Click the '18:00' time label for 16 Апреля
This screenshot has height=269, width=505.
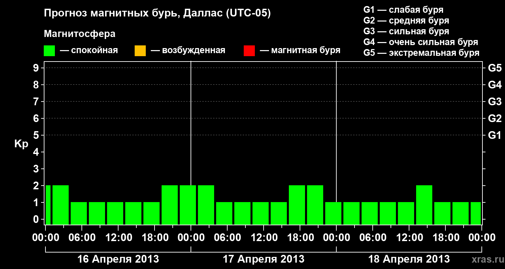(155, 238)
